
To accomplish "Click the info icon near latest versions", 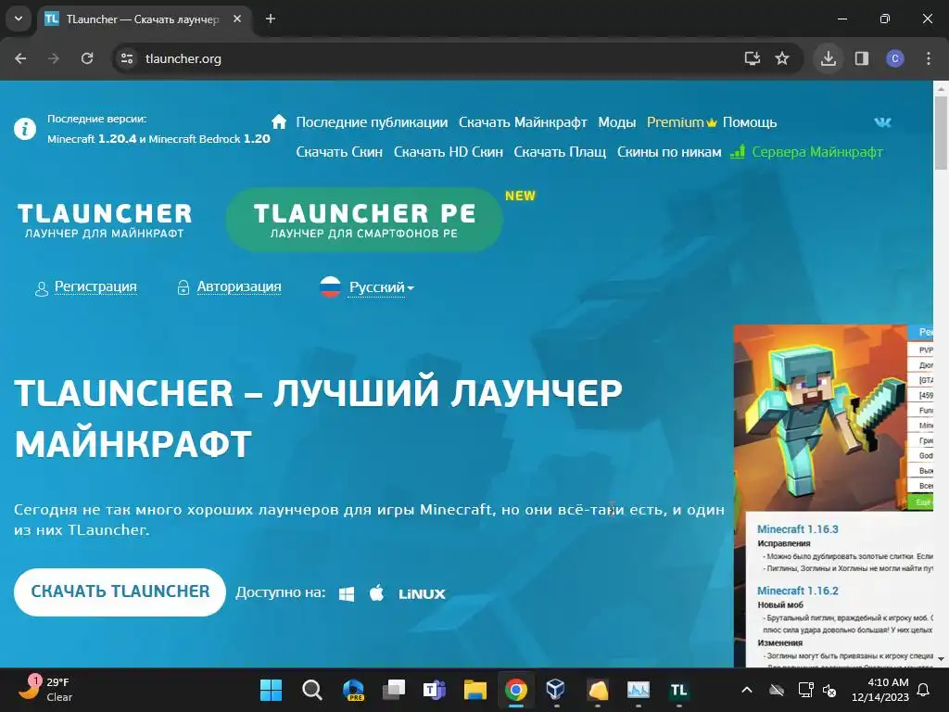I will 25,129.
